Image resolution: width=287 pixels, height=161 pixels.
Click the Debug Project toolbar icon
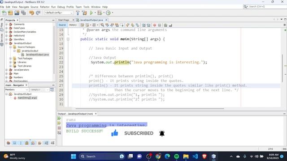point(100,13)
